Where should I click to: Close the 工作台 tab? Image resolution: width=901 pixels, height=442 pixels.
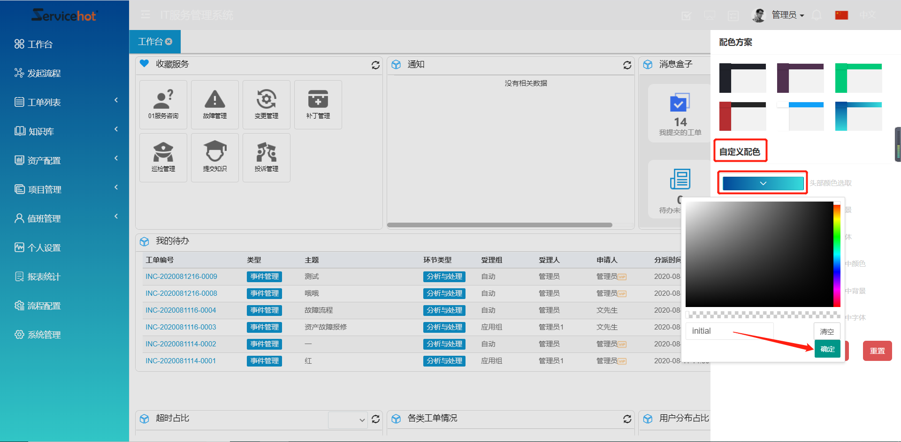[x=169, y=42]
